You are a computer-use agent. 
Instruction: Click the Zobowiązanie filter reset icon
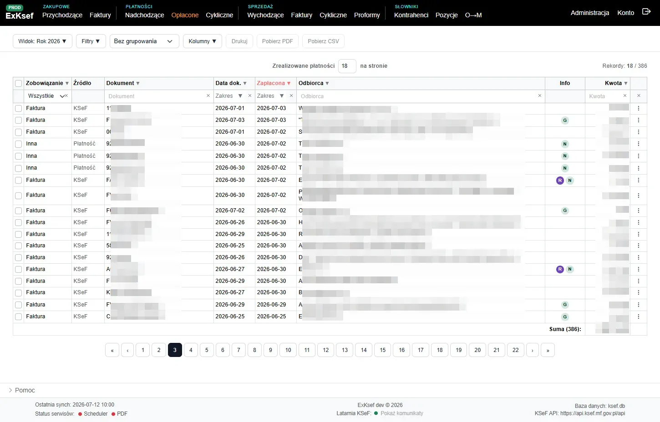pos(66,96)
